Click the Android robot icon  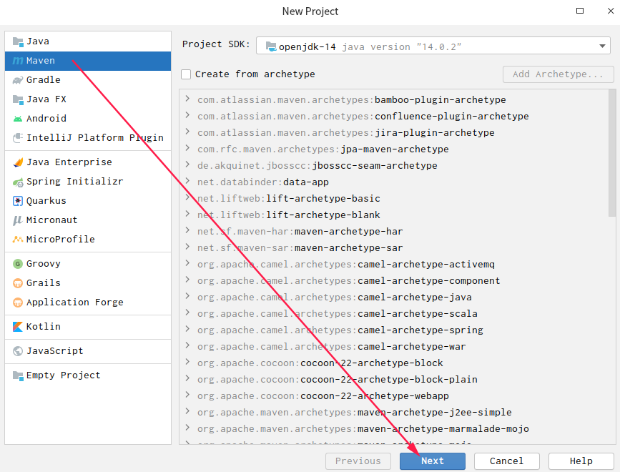(x=18, y=119)
